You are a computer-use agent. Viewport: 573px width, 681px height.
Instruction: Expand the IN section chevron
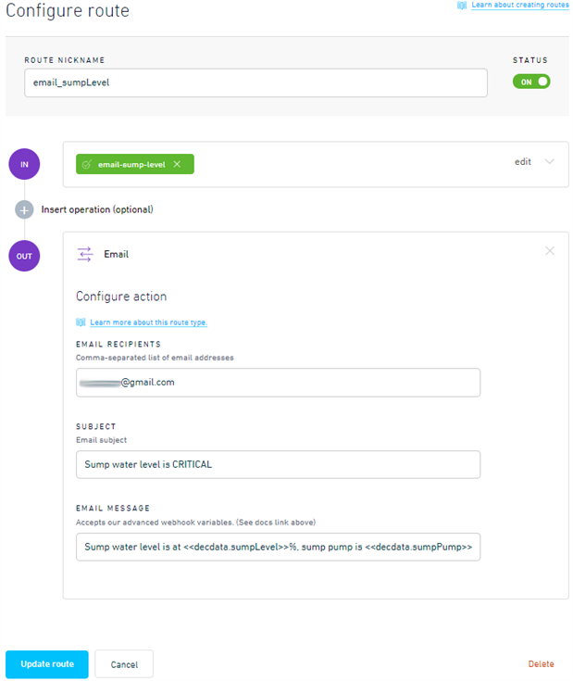tap(549, 161)
